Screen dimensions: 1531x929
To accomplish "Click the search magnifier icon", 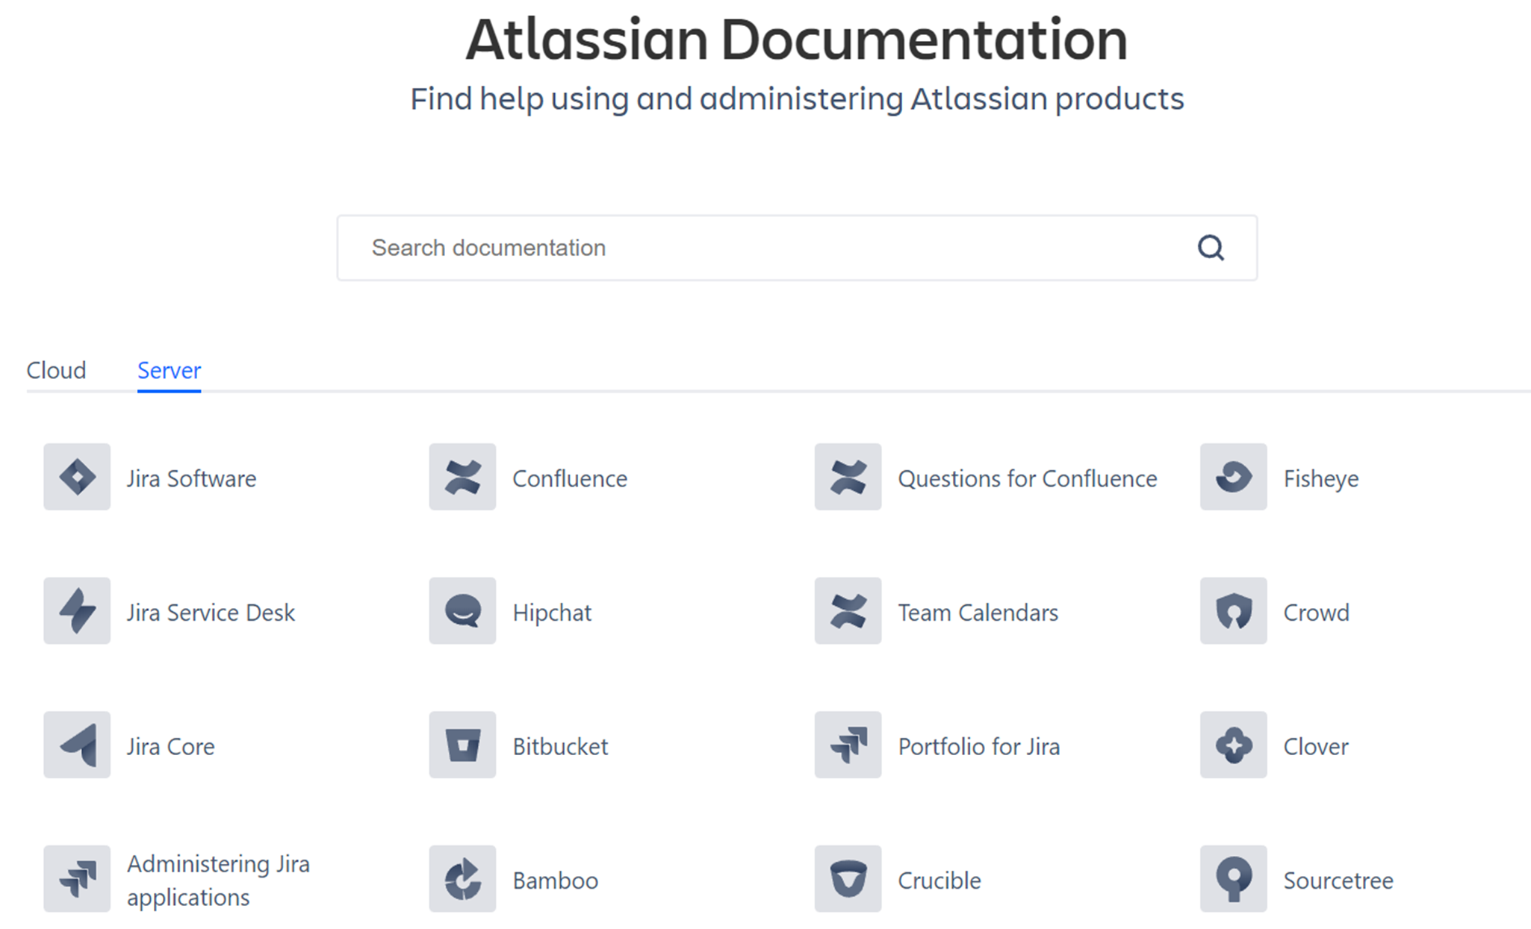I will (x=1211, y=248).
